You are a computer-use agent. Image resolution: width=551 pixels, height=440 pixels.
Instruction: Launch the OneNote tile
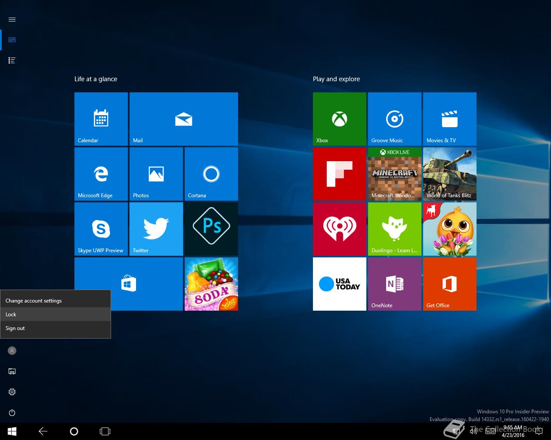pos(395,284)
